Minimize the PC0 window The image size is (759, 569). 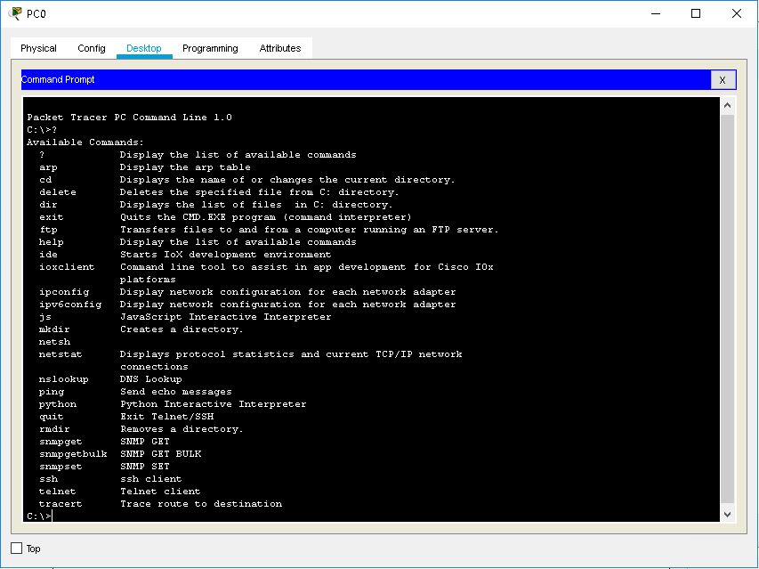pos(656,13)
